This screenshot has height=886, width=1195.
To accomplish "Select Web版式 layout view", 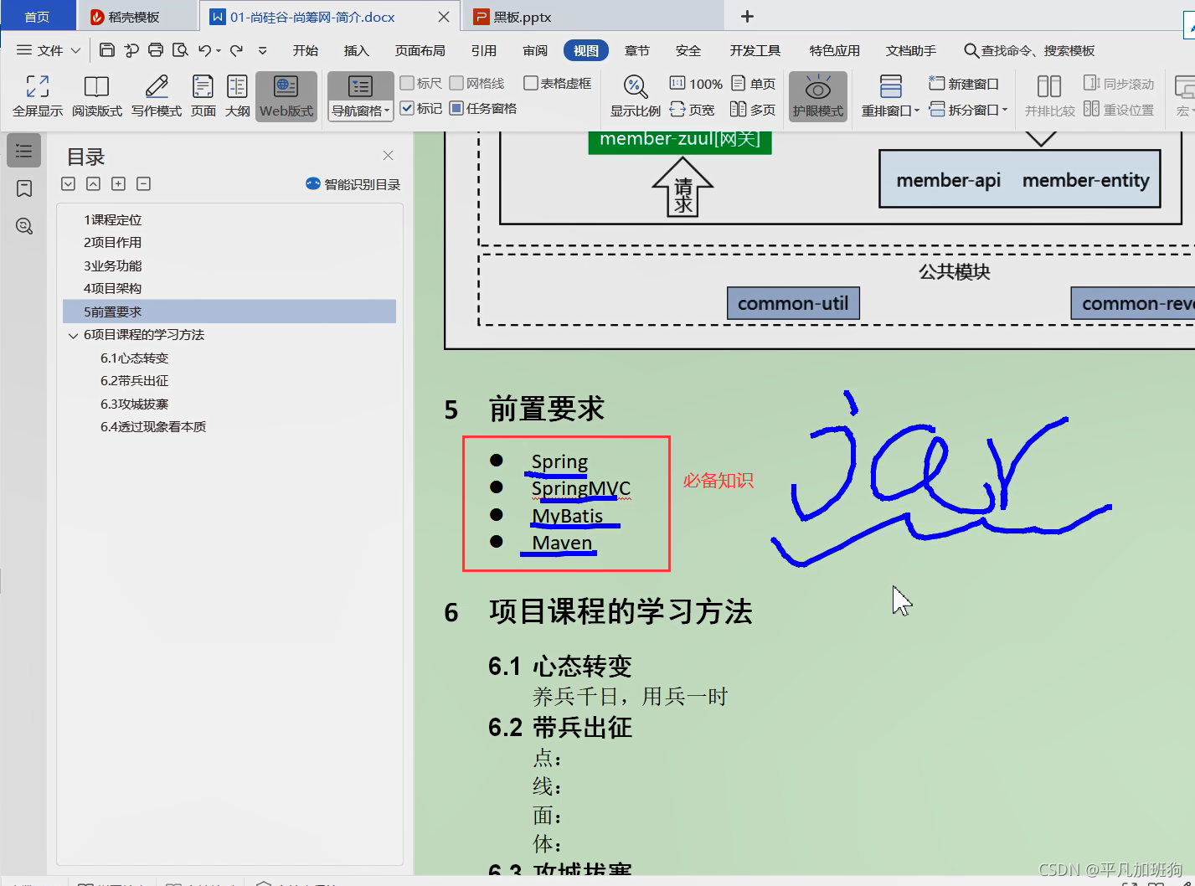I will pos(286,95).
